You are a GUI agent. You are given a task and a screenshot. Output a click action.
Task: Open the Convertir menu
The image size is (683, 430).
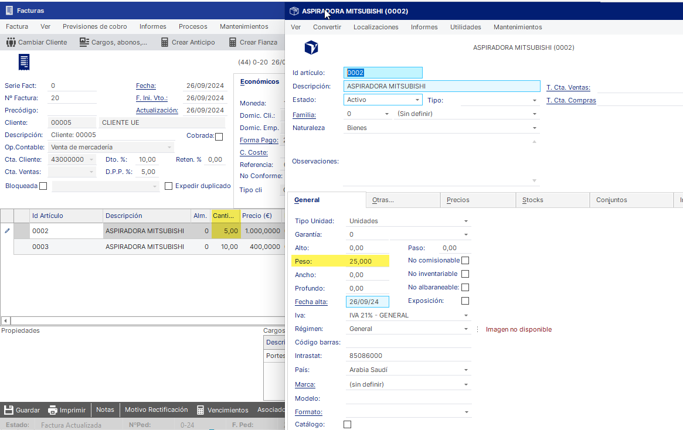327,27
